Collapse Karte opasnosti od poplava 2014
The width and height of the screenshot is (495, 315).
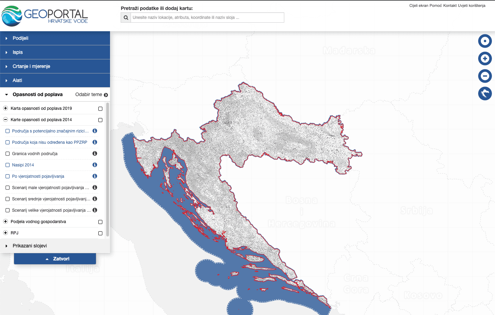[x=5, y=120]
